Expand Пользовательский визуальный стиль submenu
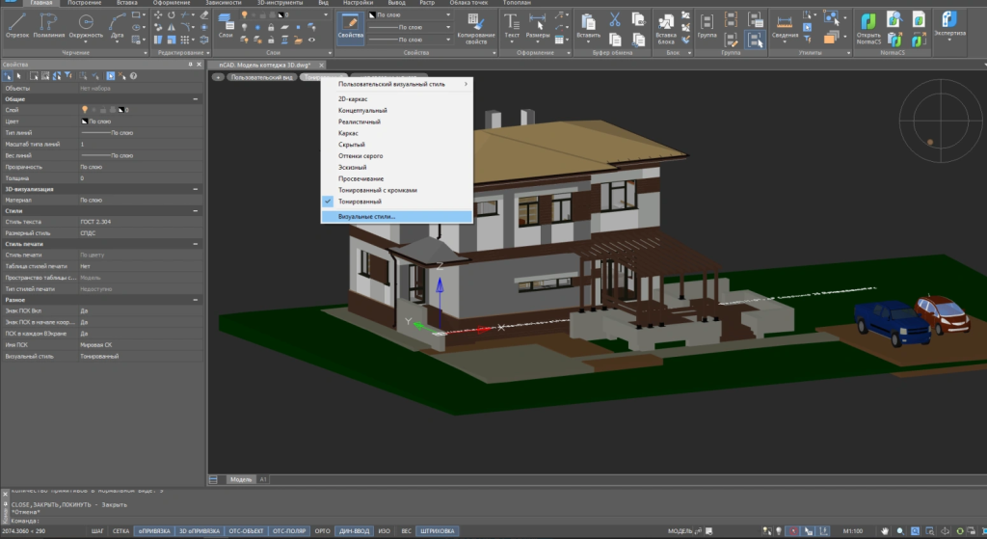 click(397, 84)
